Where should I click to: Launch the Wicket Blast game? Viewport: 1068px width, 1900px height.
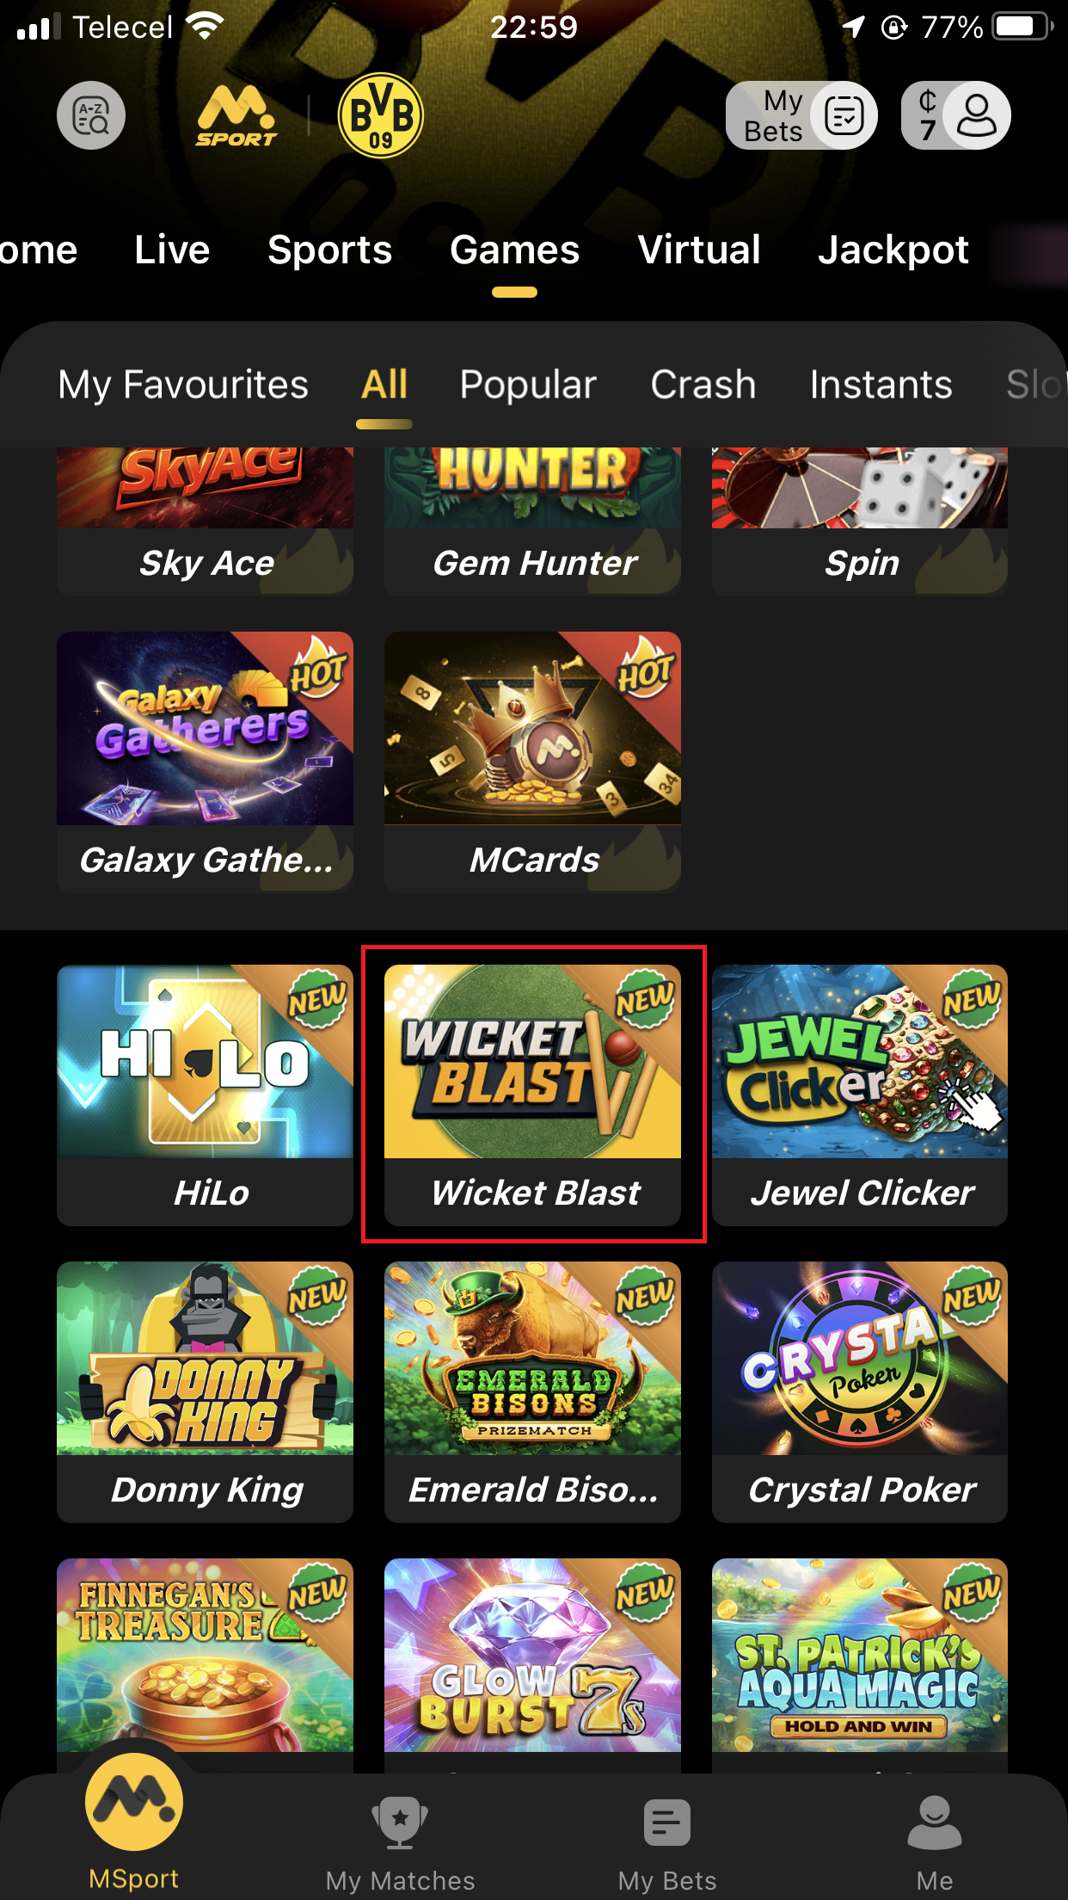pos(532,1095)
